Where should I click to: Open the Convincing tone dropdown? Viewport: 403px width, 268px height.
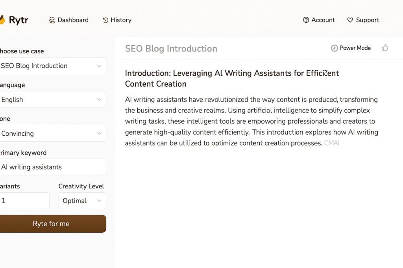coord(52,133)
